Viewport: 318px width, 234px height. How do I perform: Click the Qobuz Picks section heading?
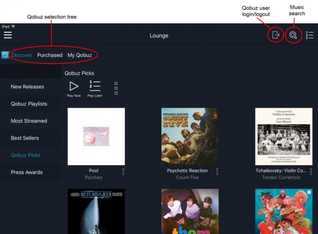pyautogui.click(x=79, y=73)
